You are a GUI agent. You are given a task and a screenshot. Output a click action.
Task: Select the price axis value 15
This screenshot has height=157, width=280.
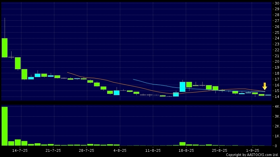pos(277,91)
